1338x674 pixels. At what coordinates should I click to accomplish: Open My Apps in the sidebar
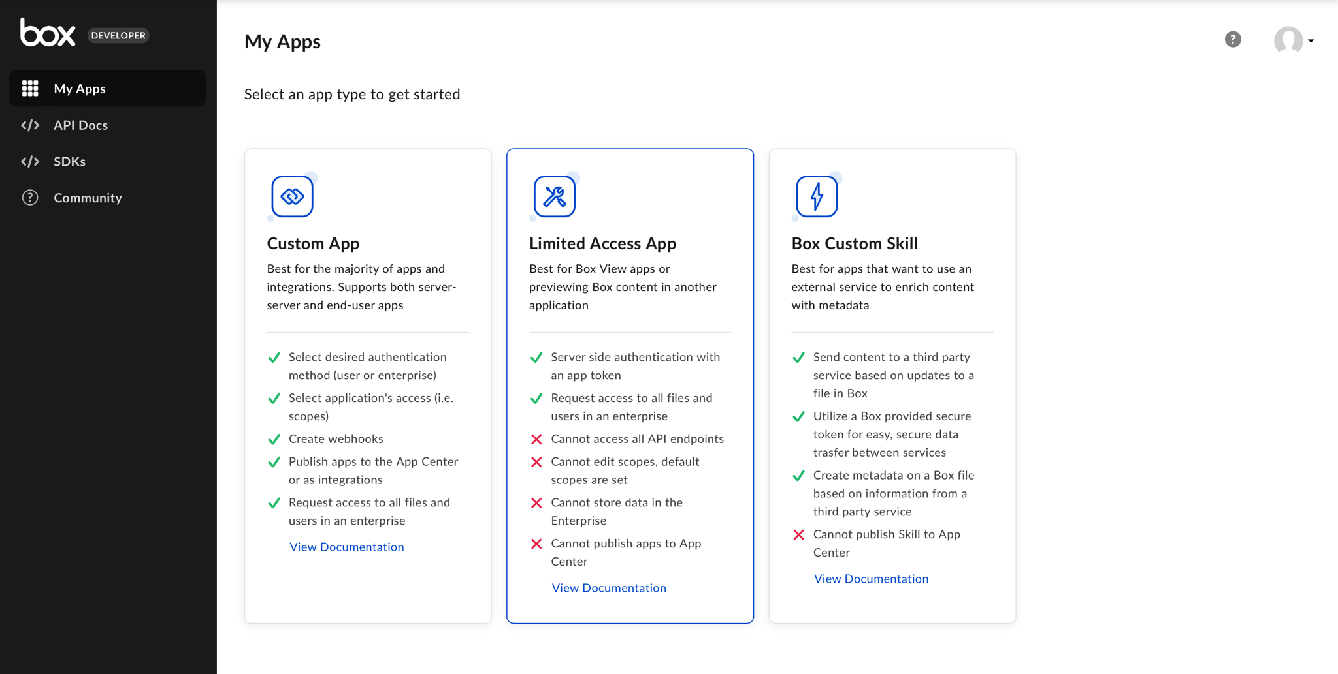(107, 88)
